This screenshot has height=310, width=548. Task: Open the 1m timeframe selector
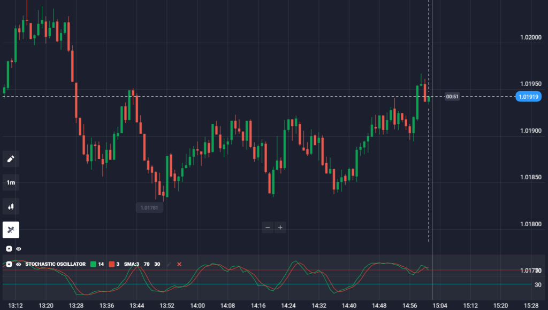click(x=11, y=182)
